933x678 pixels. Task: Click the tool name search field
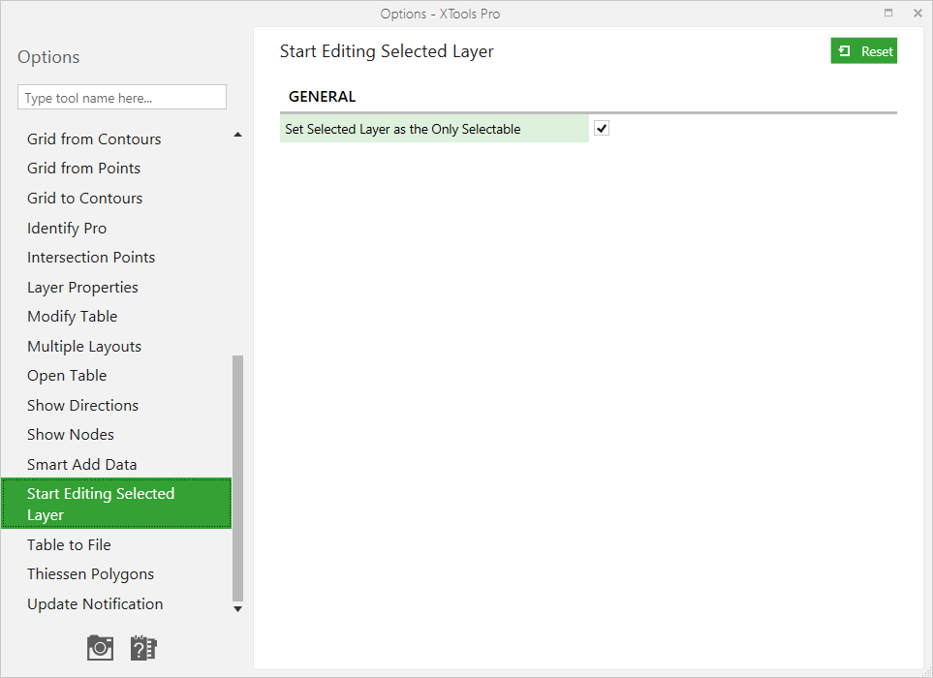click(x=122, y=98)
